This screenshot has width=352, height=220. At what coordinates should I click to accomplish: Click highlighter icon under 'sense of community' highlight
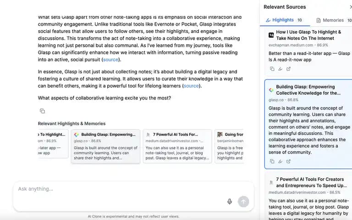pyautogui.click(x=280, y=161)
